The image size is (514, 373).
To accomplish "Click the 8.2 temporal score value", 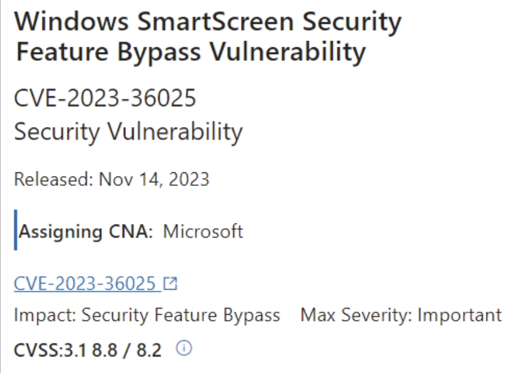I will pyautogui.click(x=149, y=350).
